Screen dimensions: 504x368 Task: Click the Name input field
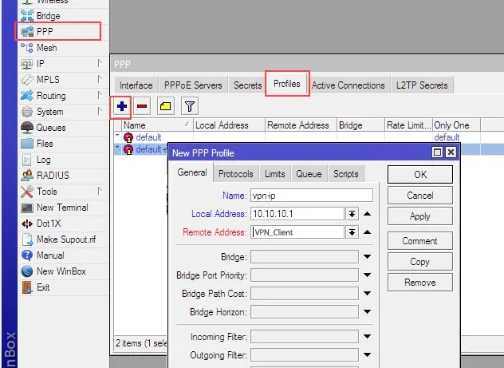pos(311,195)
